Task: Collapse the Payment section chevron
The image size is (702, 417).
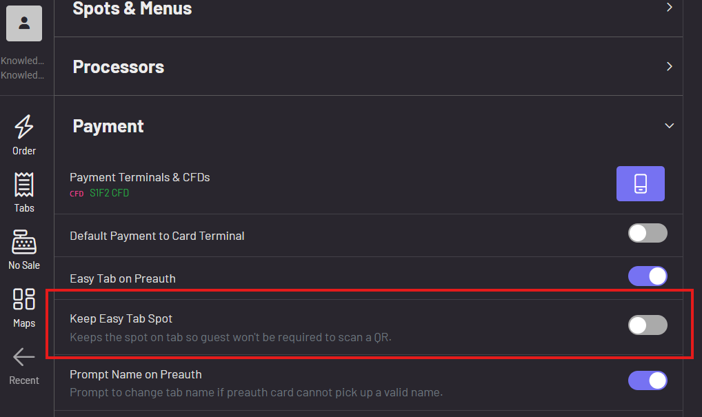Action: (669, 126)
